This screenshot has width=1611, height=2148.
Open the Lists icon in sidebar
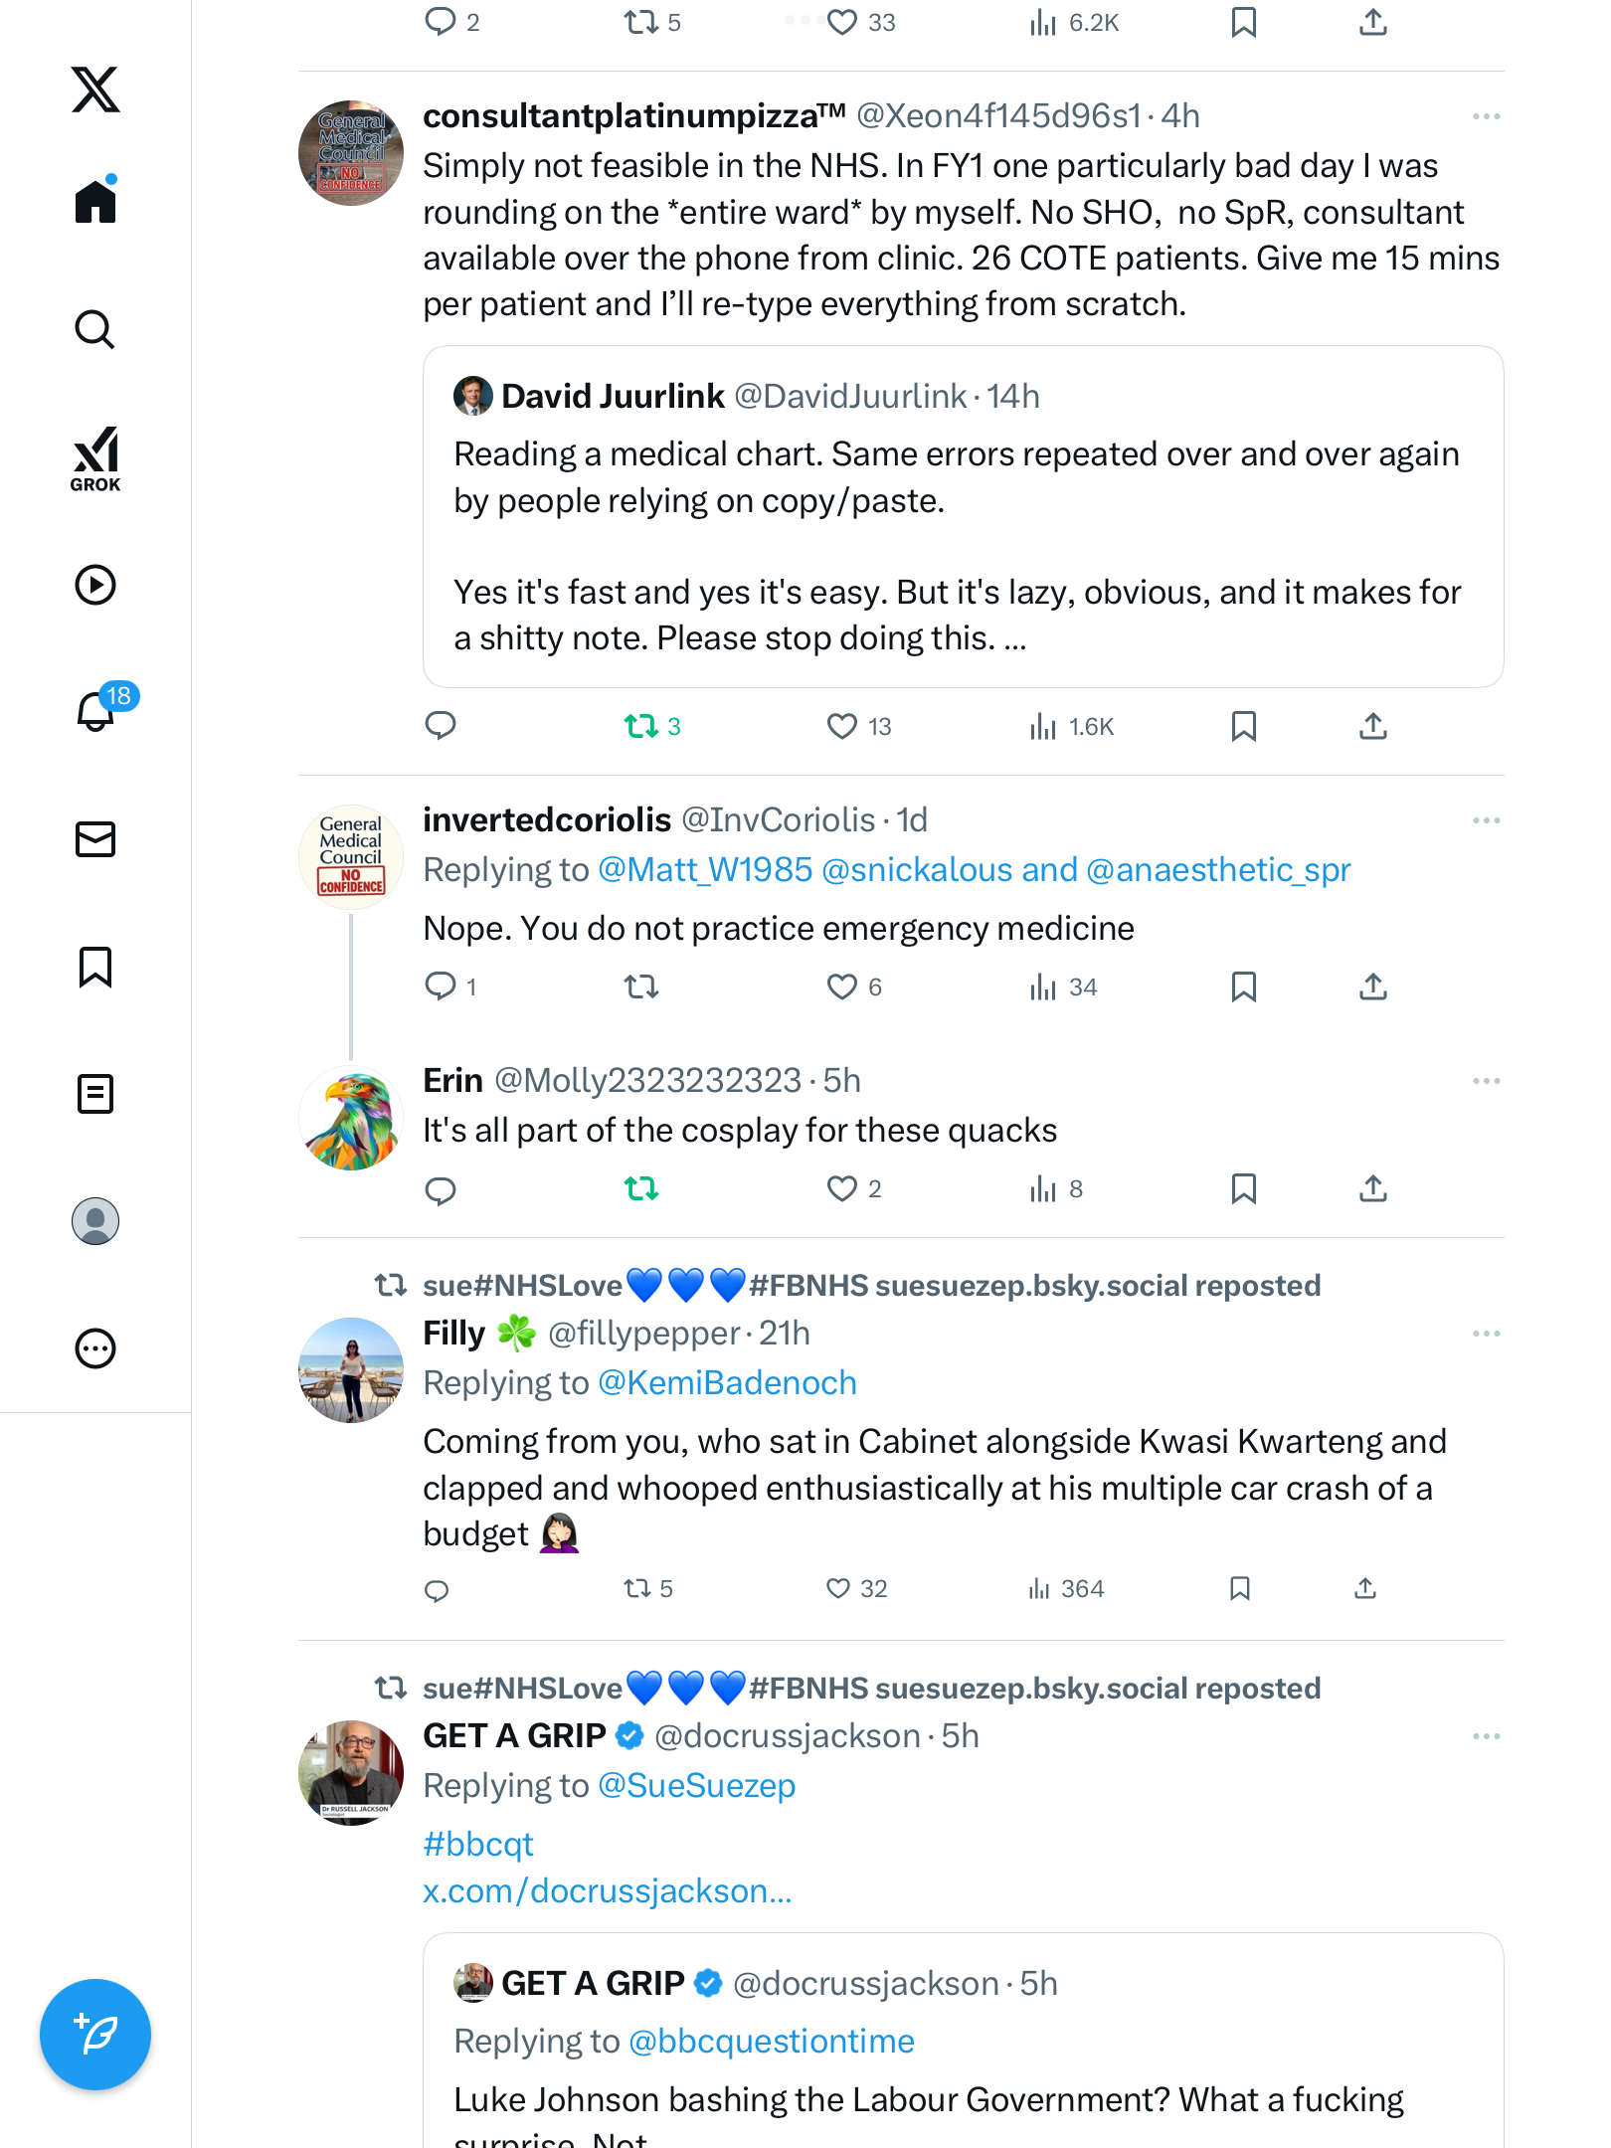[x=95, y=1094]
